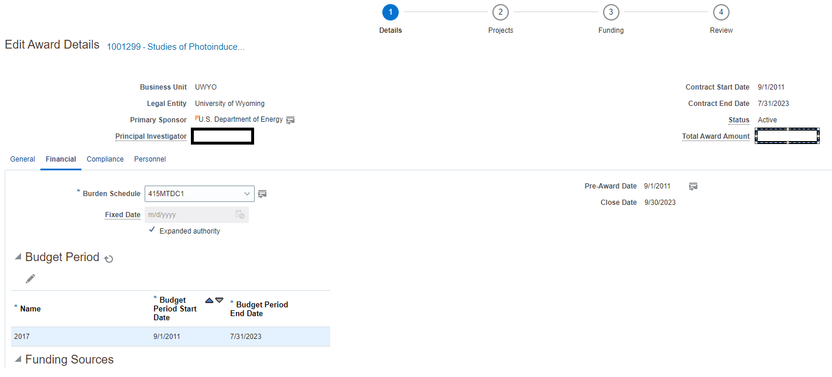The width and height of the screenshot is (832, 377).
Task: Collapse the Funding Sources section
Action: click(x=18, y=359)
